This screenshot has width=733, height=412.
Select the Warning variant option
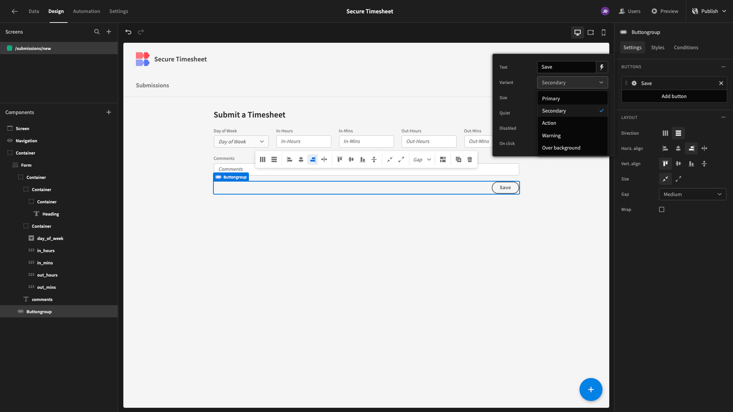572,135
